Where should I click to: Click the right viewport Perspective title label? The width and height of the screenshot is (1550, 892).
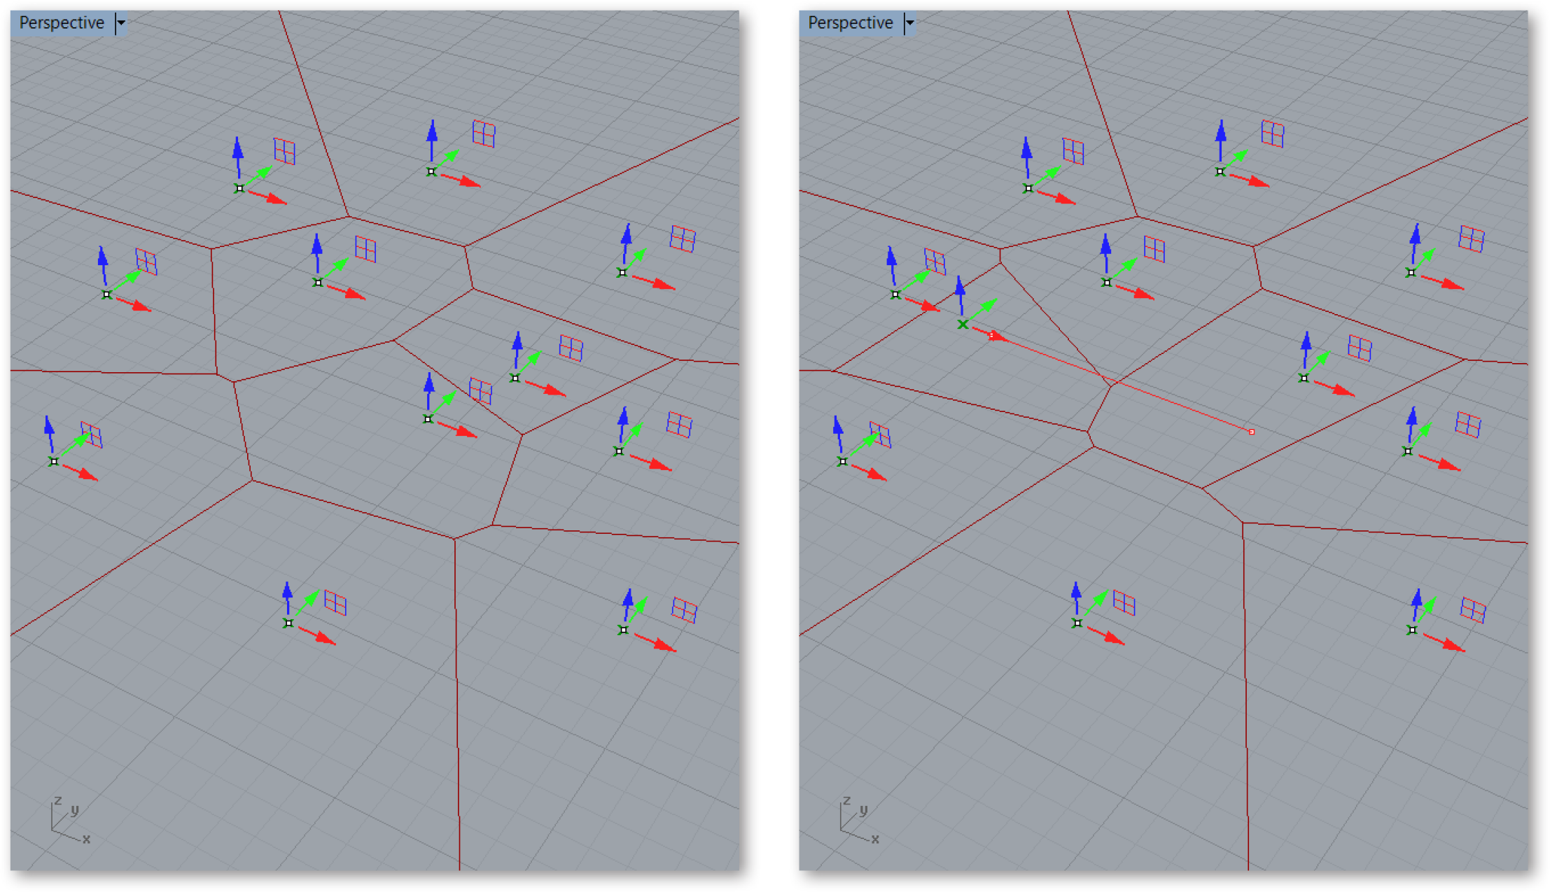click(850, 23)
